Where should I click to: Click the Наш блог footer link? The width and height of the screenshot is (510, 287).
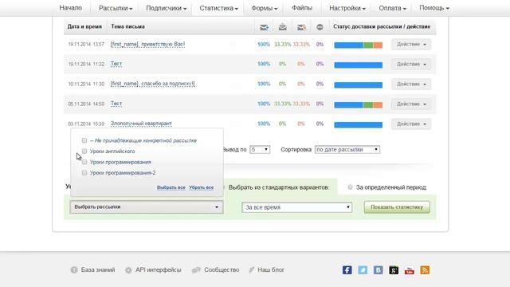[x=271, y=269]
